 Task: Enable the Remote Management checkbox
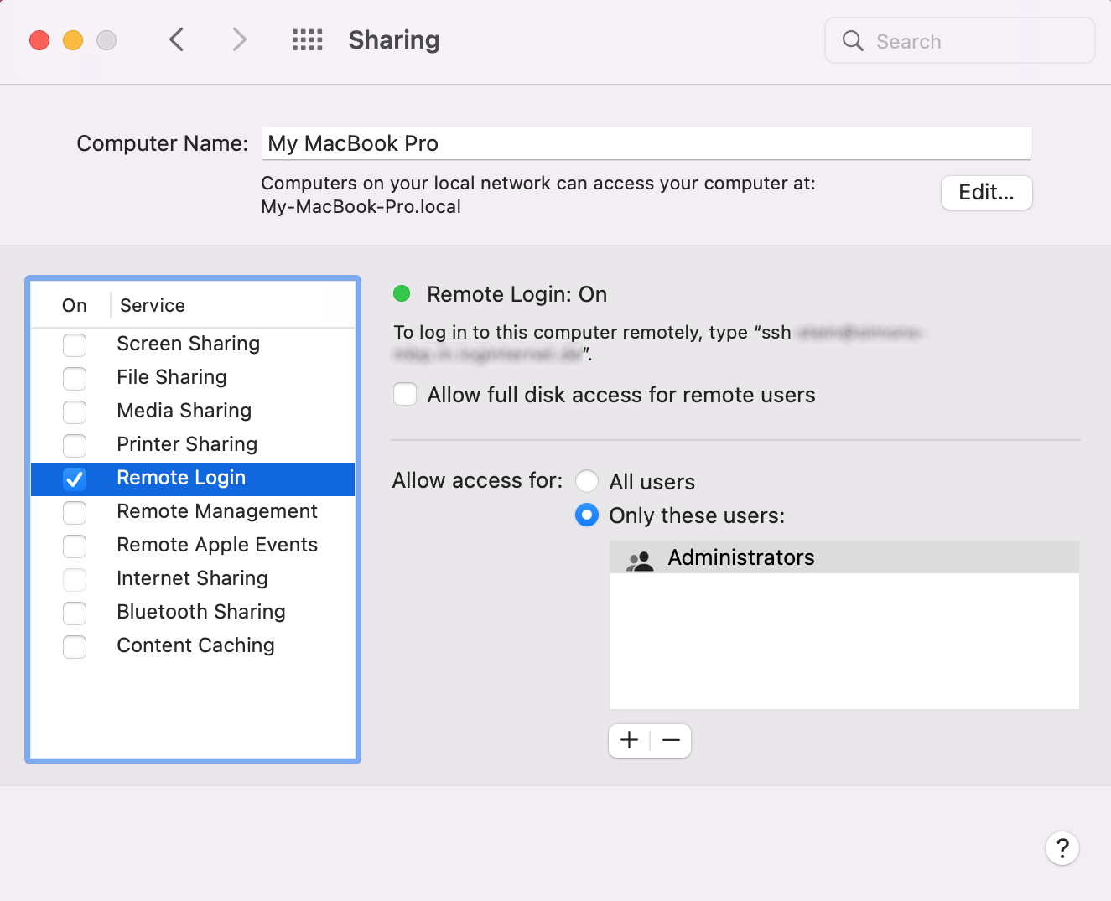(75, 512)
